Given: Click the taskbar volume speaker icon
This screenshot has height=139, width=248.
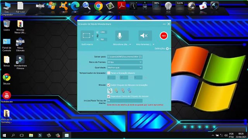Looking at the screenshot, I should 226,136.
